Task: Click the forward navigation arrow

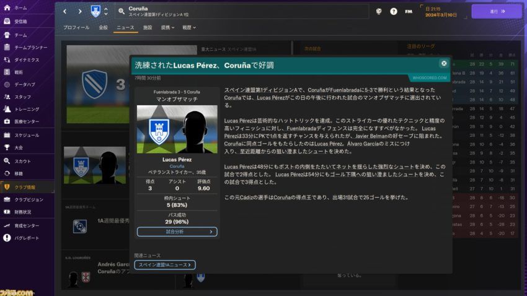Action: tap(79, 11)
